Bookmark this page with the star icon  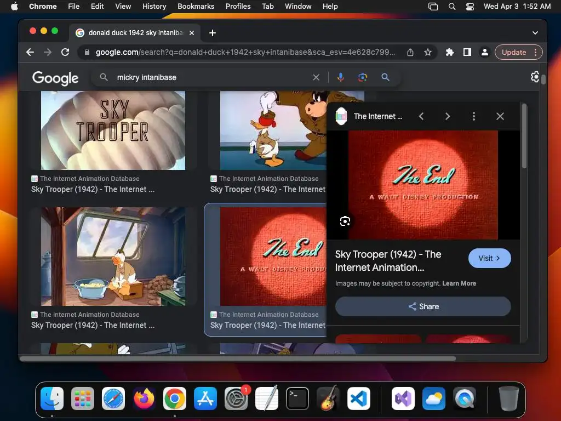pyautogui.click(x=427, y=52)
